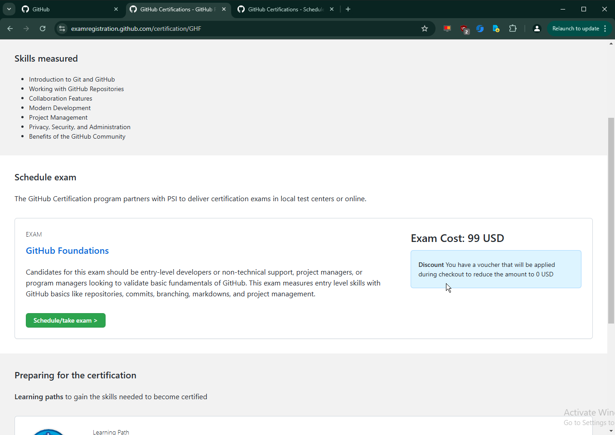Close the GitHub tab

[116, 9]
